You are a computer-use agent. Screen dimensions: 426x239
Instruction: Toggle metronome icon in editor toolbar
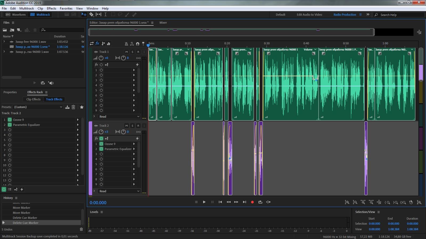click(x=126, y=44)
